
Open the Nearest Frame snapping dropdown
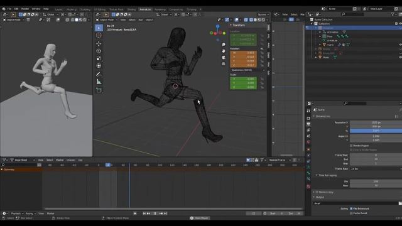(279, 160)
